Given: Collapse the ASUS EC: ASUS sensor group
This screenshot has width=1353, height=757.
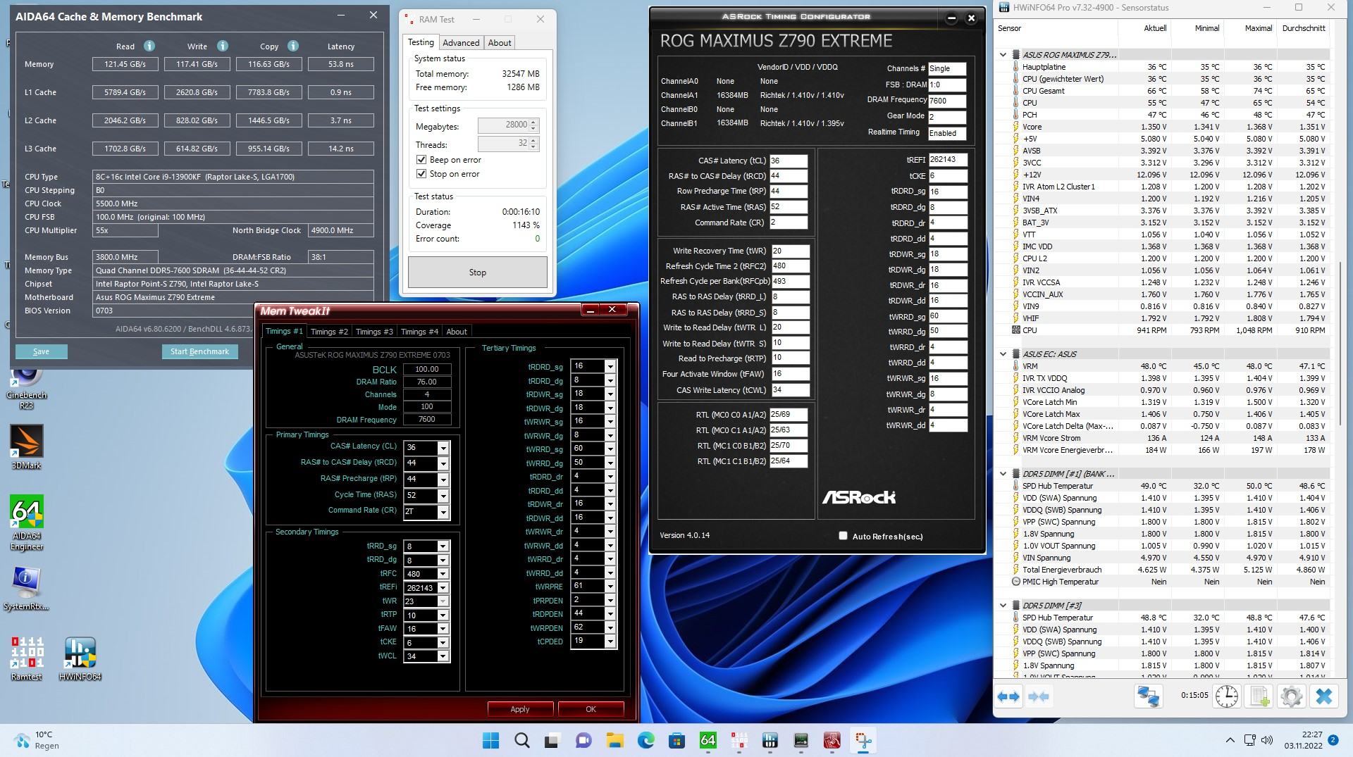Looking at the screenshot, I should point(1003,354).
